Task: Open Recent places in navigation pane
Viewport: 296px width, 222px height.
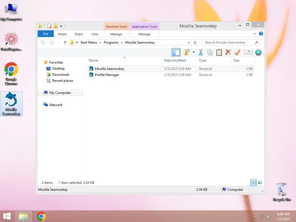Action: 62,81
